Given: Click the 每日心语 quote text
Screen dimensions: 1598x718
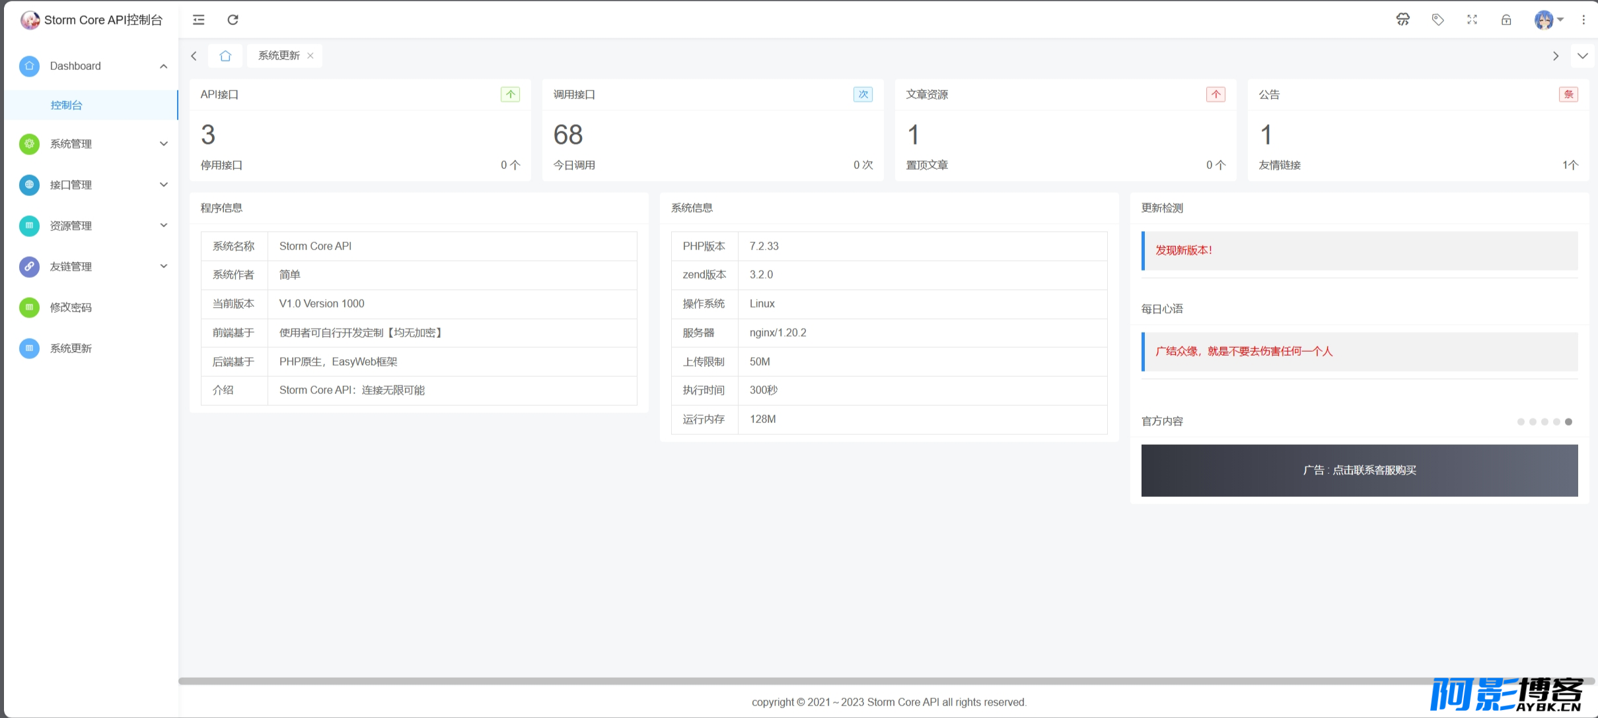Looking at the screenshot, I should pos(1244,351).
